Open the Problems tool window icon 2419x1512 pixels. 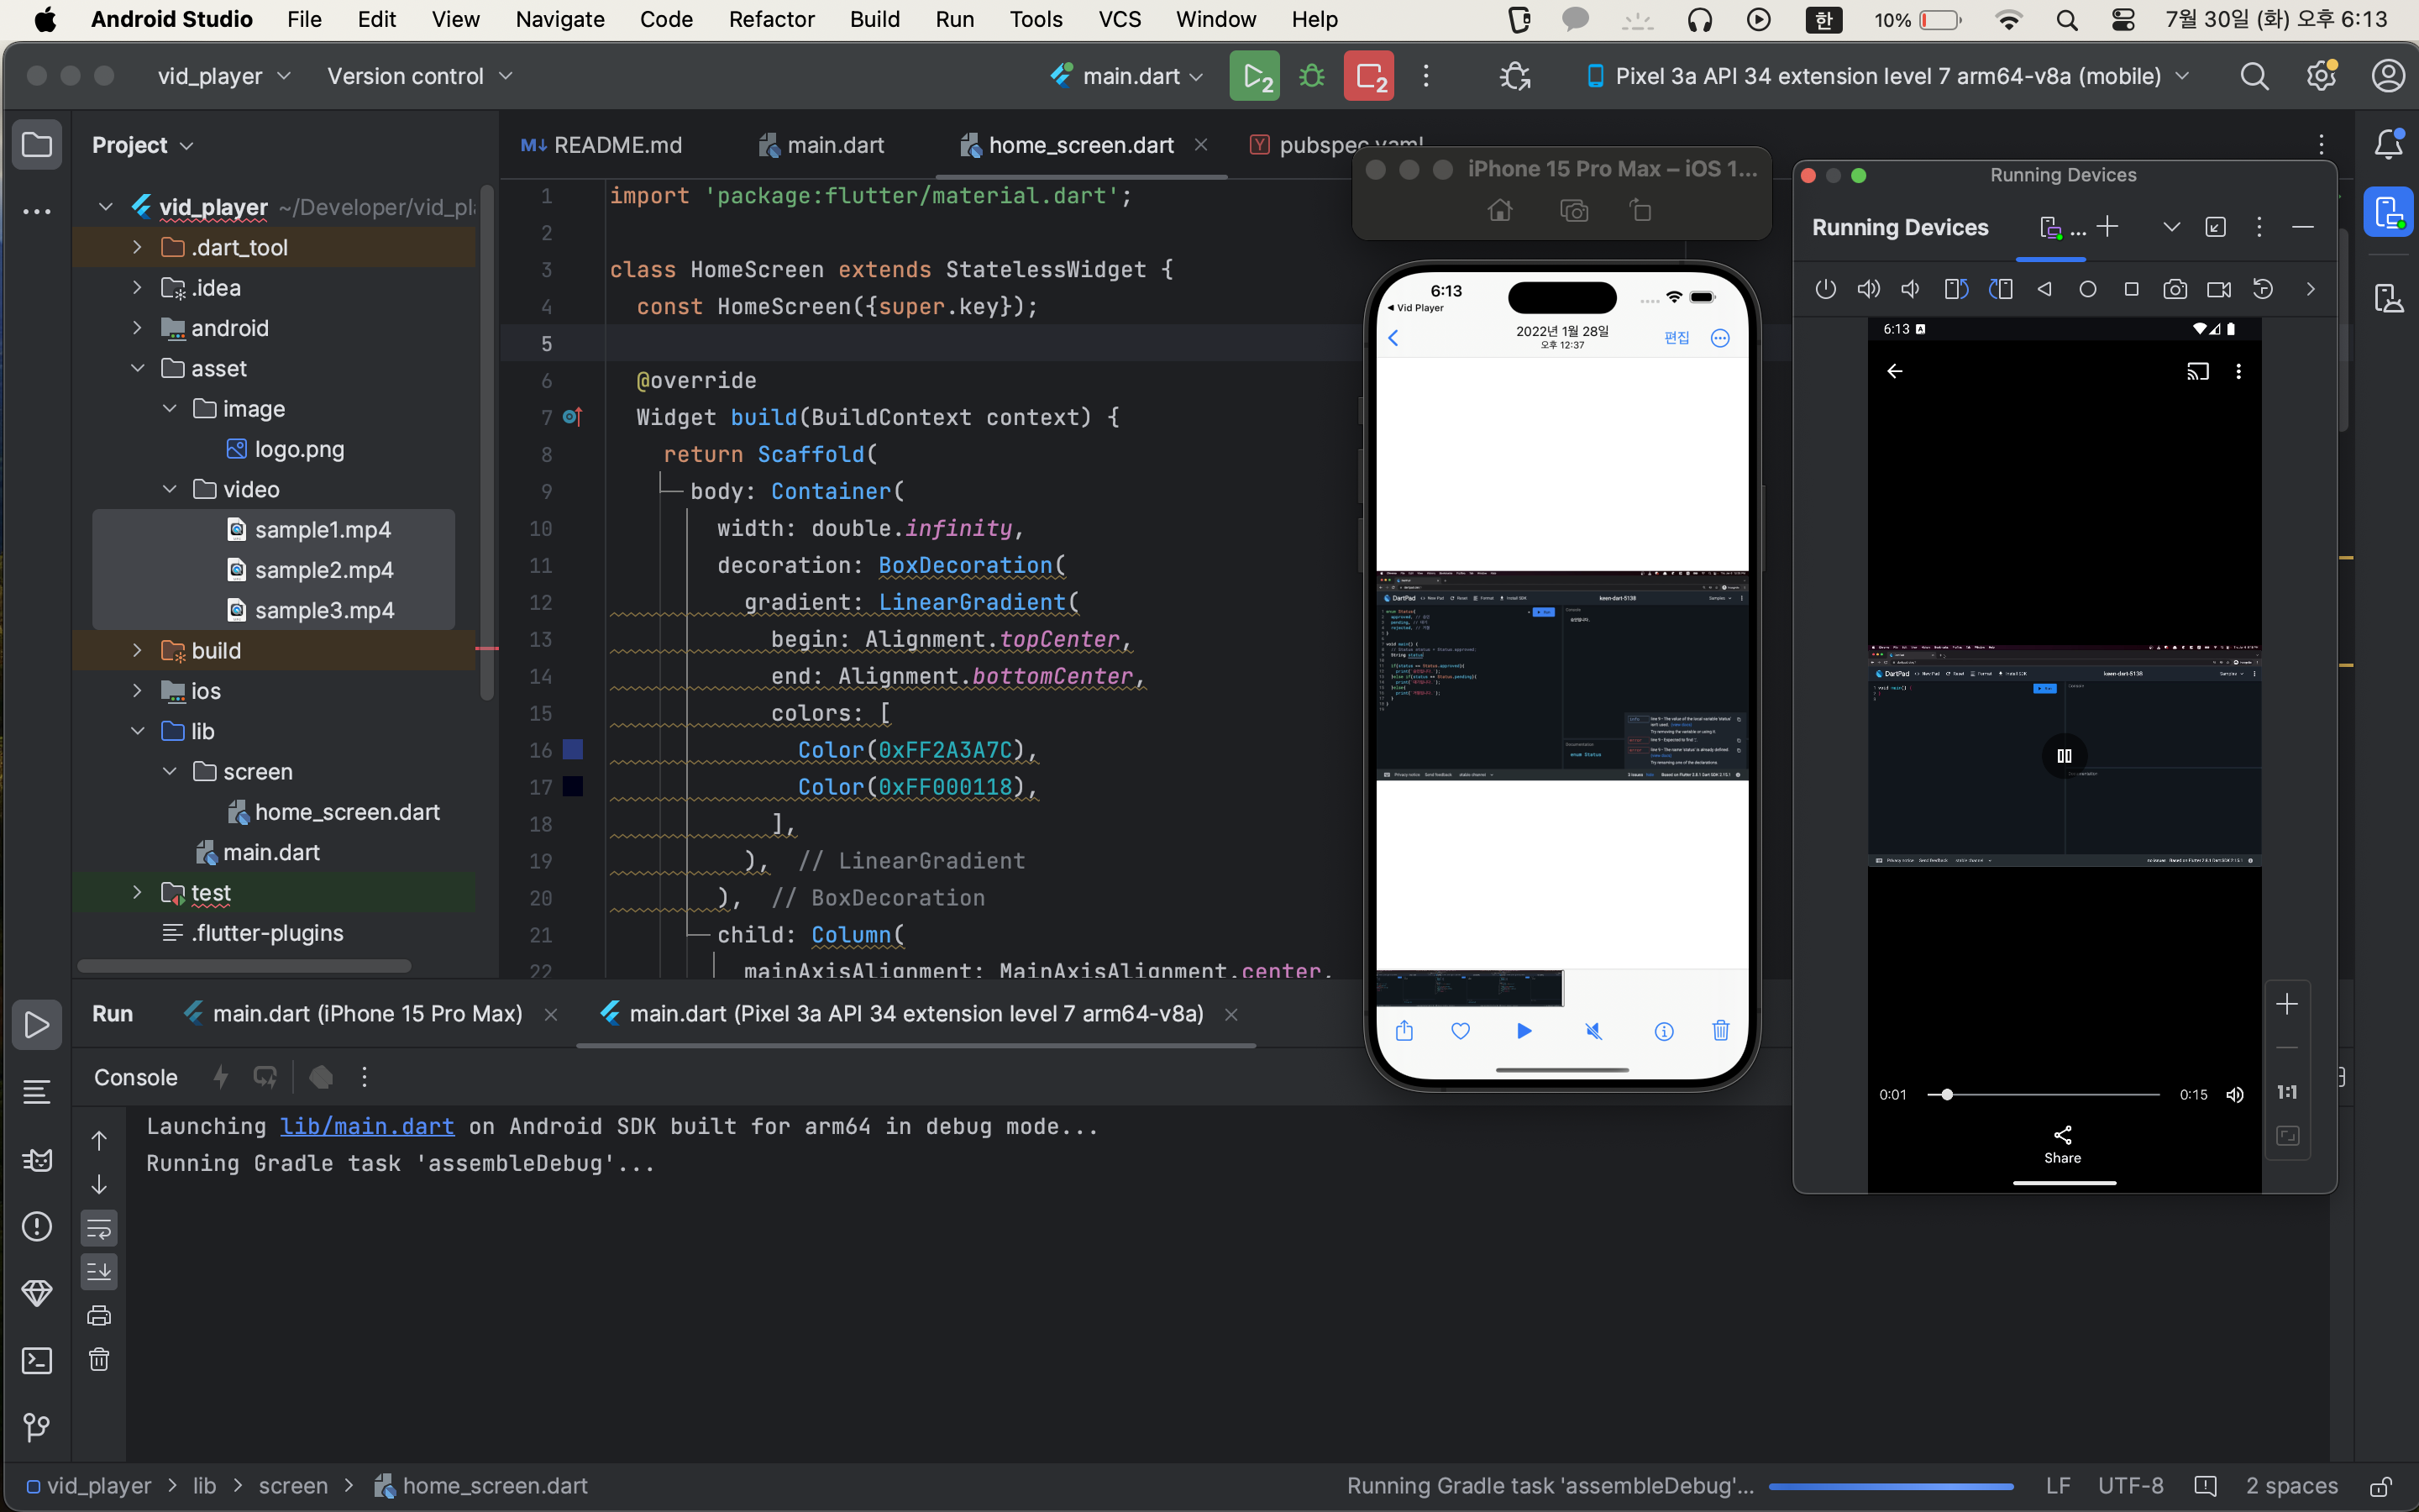[37, 1226]
